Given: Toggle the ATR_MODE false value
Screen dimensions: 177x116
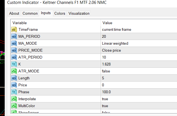Looking at the screenshot, I should coord(106,71).
